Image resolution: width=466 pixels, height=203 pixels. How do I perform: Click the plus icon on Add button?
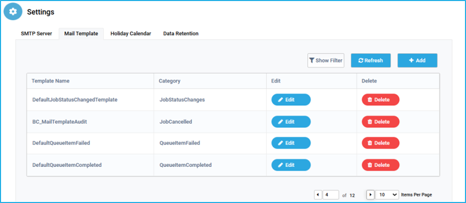click(411, 60)
